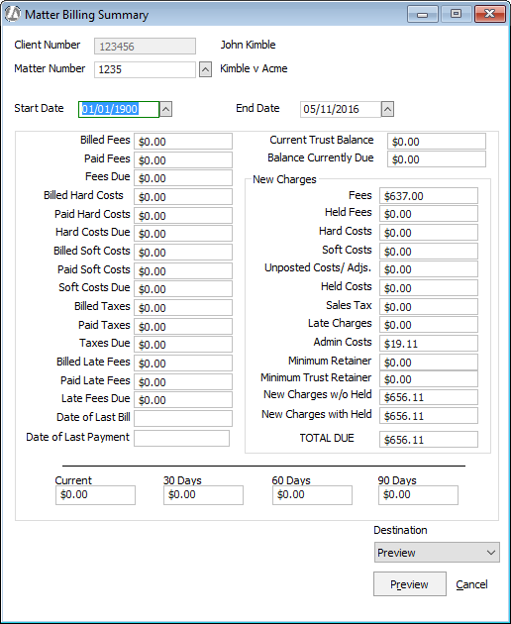Click the New Charges Fees field
511x624 pixels.
(429, 196)
